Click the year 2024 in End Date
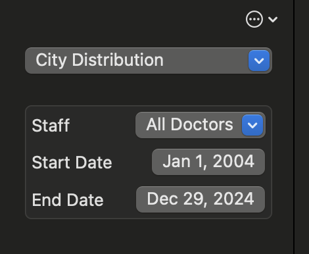This screenshot has width=309, height=254. [x=234, y=199]
